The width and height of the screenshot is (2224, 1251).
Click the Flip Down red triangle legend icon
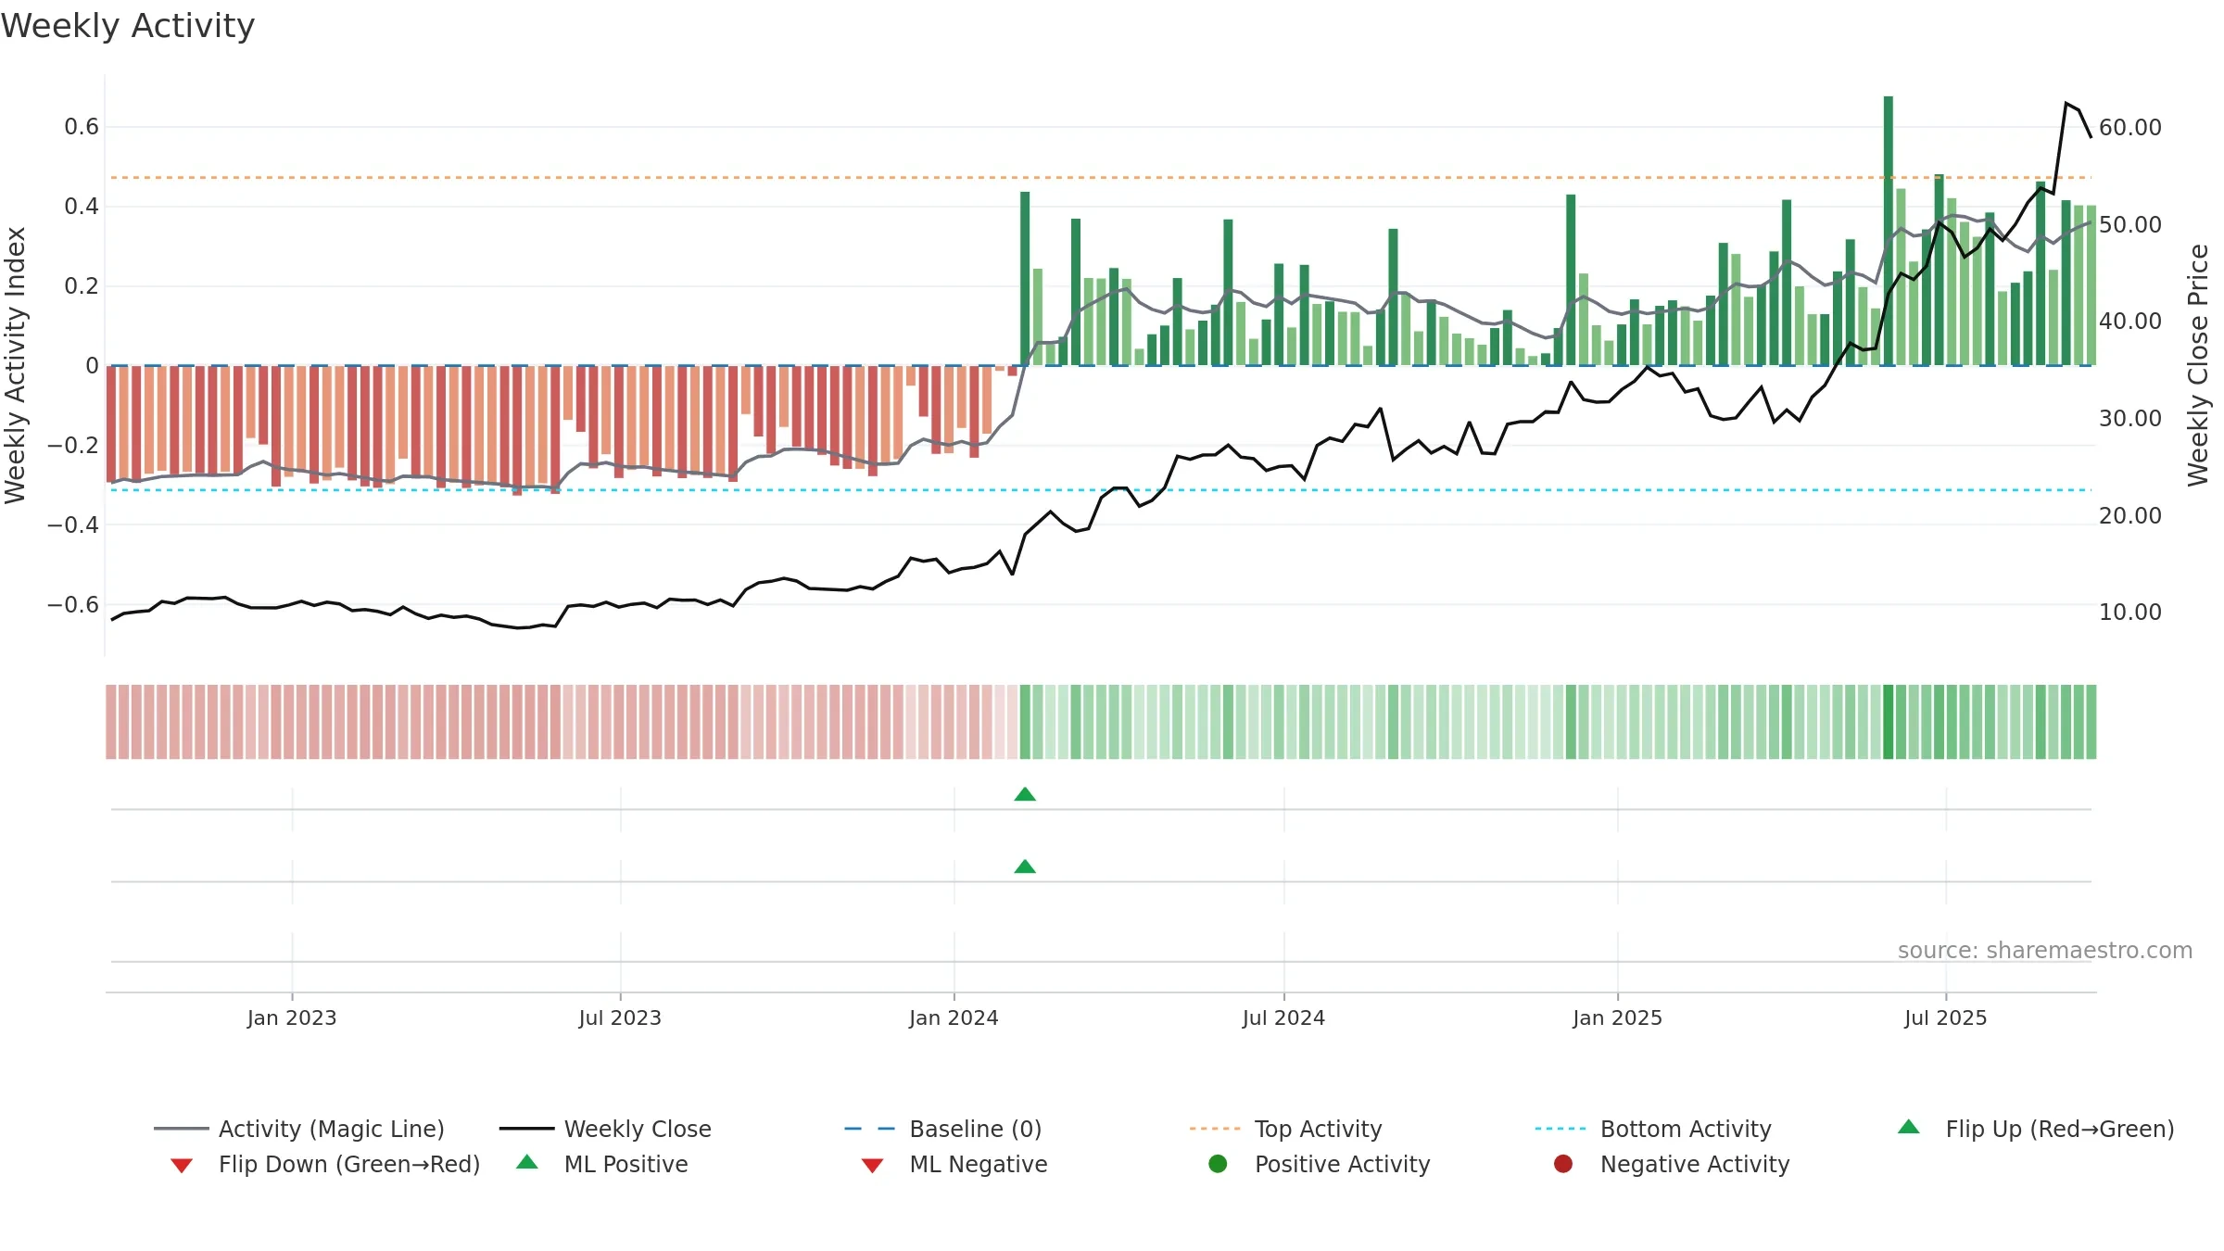point(182,1166)
